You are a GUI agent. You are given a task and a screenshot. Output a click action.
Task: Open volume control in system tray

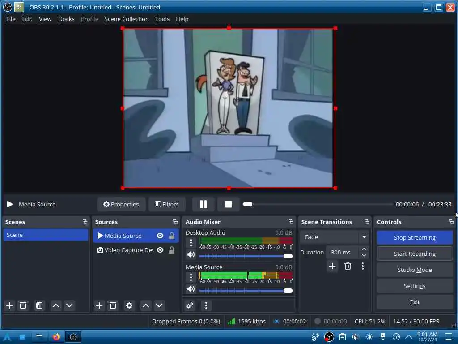[x=356, y=337]
